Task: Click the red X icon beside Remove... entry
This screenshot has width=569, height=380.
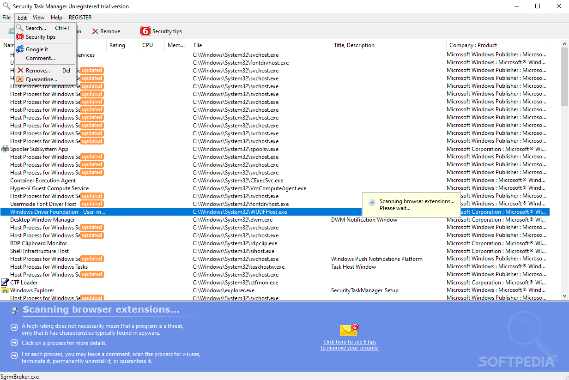Action: coord(20,70)
